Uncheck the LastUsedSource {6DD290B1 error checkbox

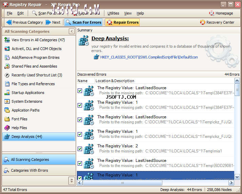[80, 163]
